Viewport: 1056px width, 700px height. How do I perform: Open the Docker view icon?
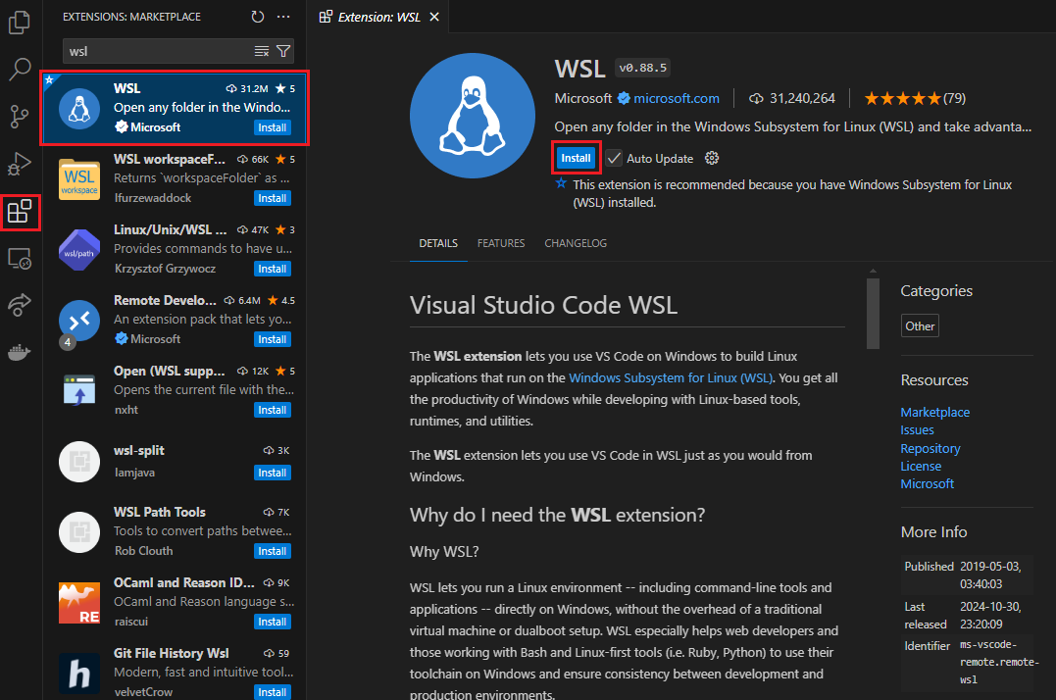click(20, 351)
